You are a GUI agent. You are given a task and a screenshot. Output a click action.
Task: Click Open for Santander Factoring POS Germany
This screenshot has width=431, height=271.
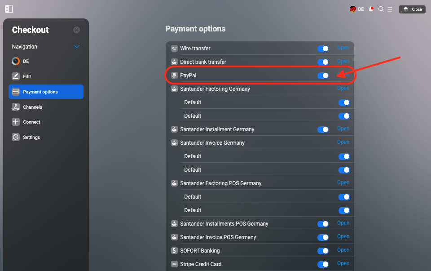tap(343, 182)
